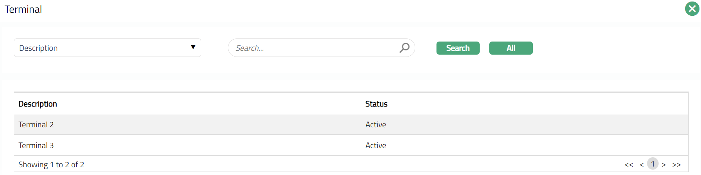
Task: Jump to last page with >> control
Action: [677, 165]
